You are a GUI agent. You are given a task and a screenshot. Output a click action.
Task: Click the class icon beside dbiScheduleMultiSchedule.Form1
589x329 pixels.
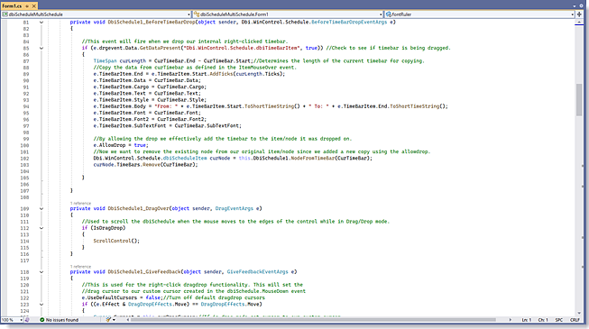[x=197, y=14]
